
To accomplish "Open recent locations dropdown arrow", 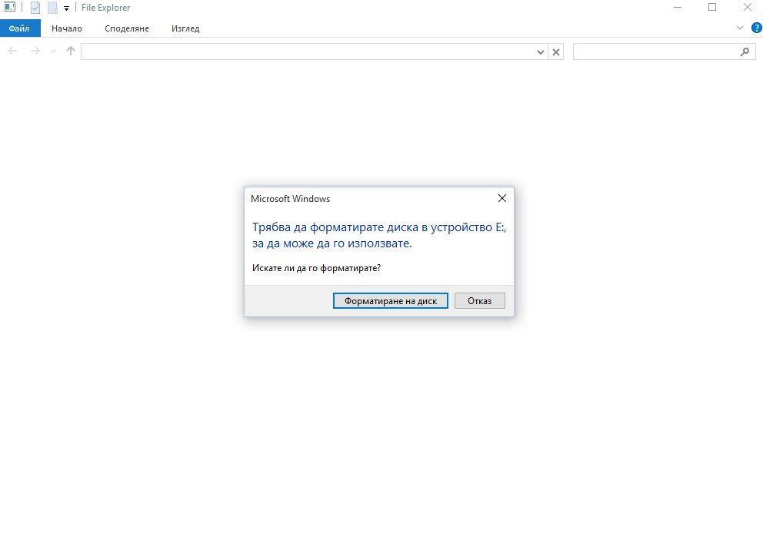I will point(53,51).
